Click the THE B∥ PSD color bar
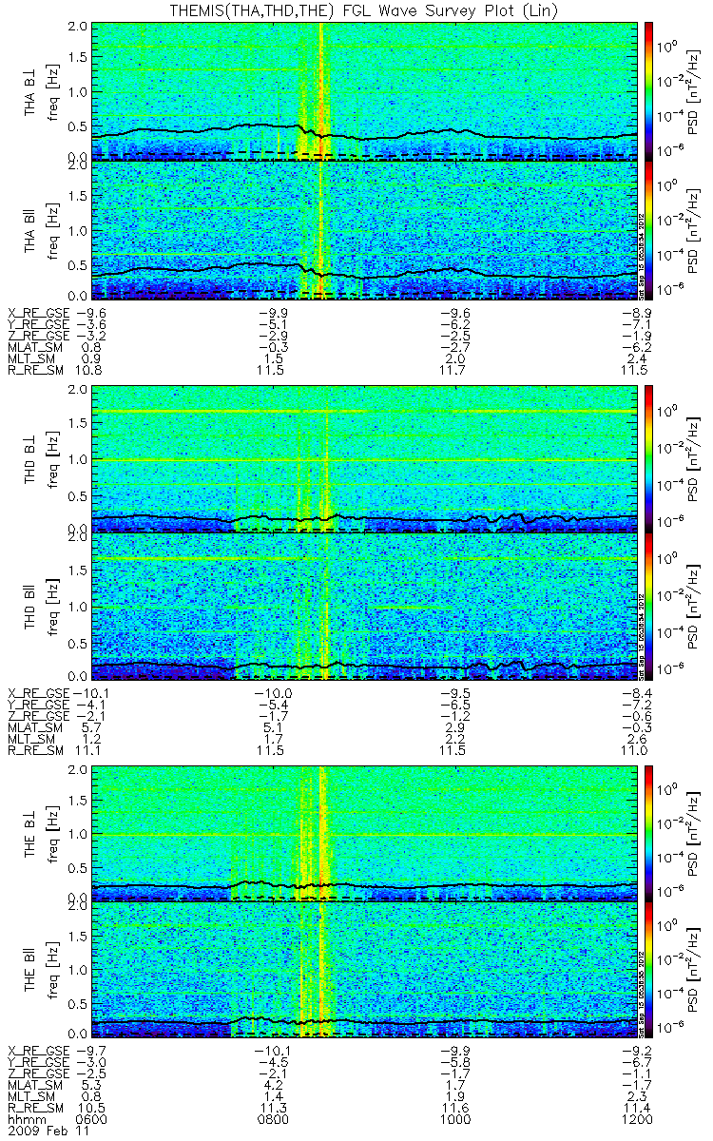This screenshot has height=1141, width=713. click(x=649, y=969)
